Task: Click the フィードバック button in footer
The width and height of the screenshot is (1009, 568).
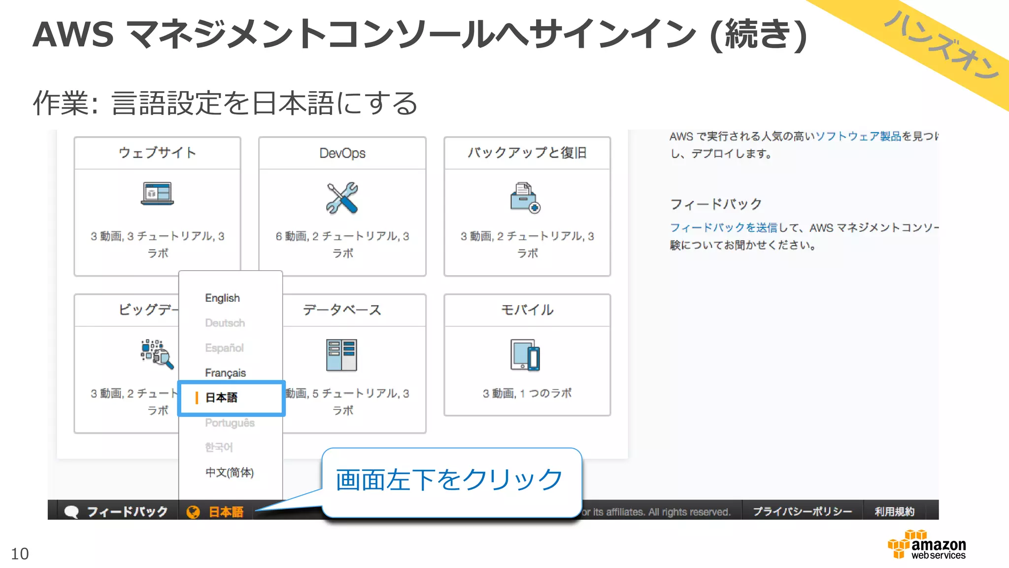Action: (x=116, y=512)
